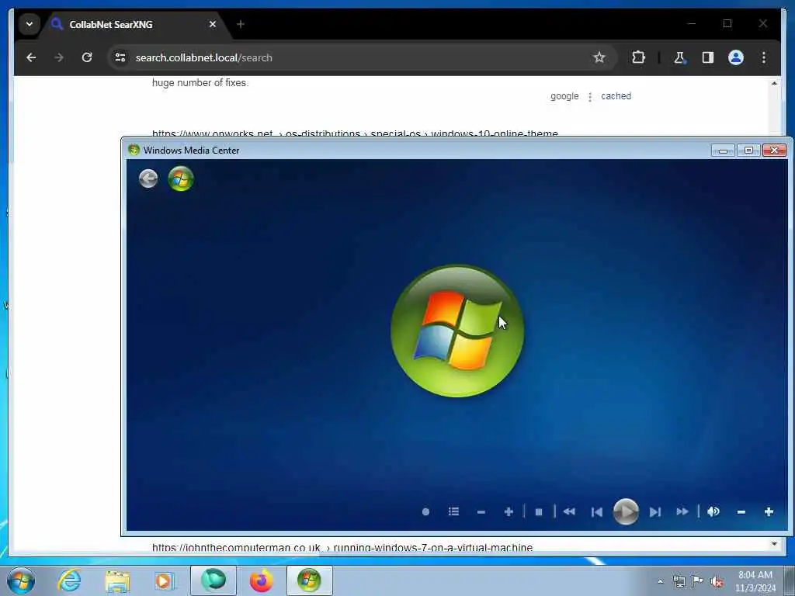Show hidden system tray icons
Image resolution: width=795 pixels, height=596 pixels.
point(660,581)
